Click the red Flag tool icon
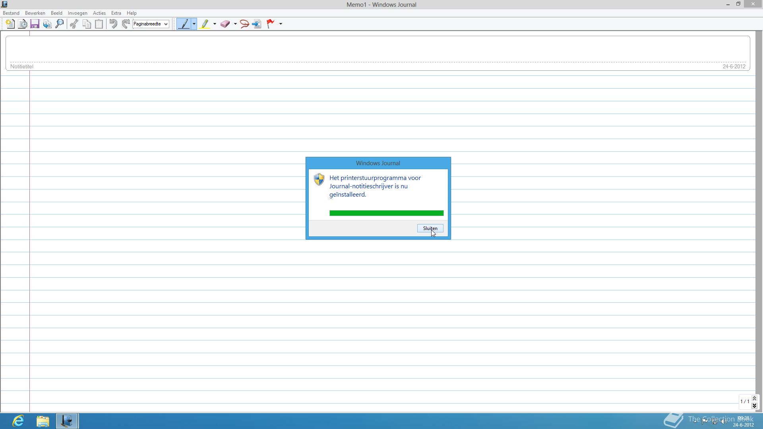763x429 pixels. (x=271, y=24)
